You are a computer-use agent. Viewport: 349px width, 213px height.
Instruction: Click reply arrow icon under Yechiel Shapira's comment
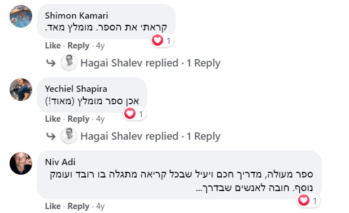[51, 136]
